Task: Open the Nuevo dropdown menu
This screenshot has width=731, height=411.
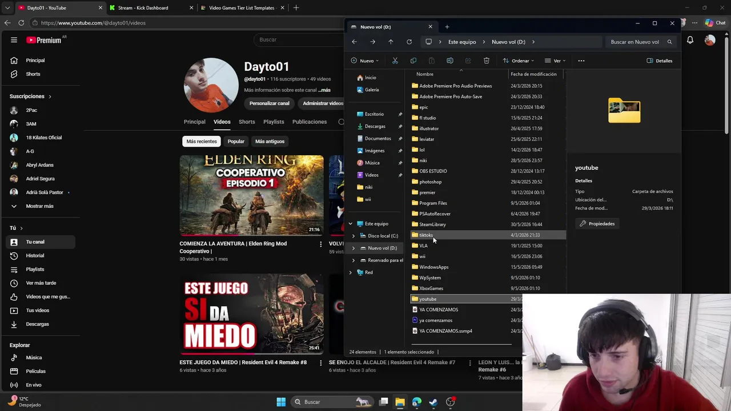Action: click(365, 61)
